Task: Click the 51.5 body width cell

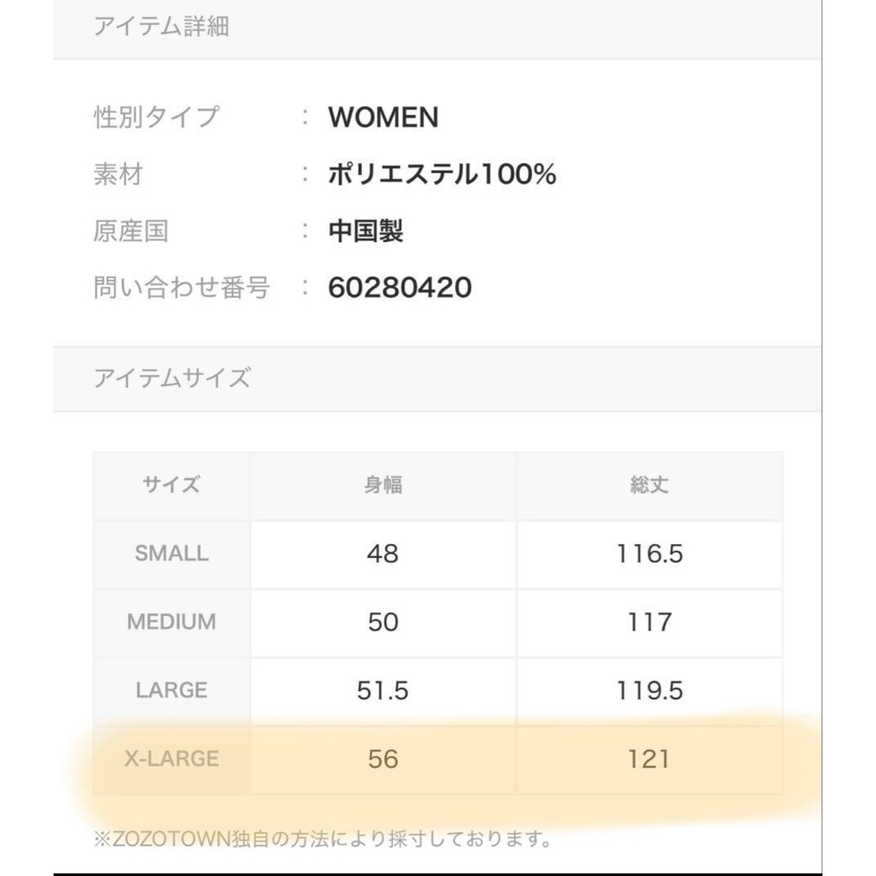Action: (383, 691)
